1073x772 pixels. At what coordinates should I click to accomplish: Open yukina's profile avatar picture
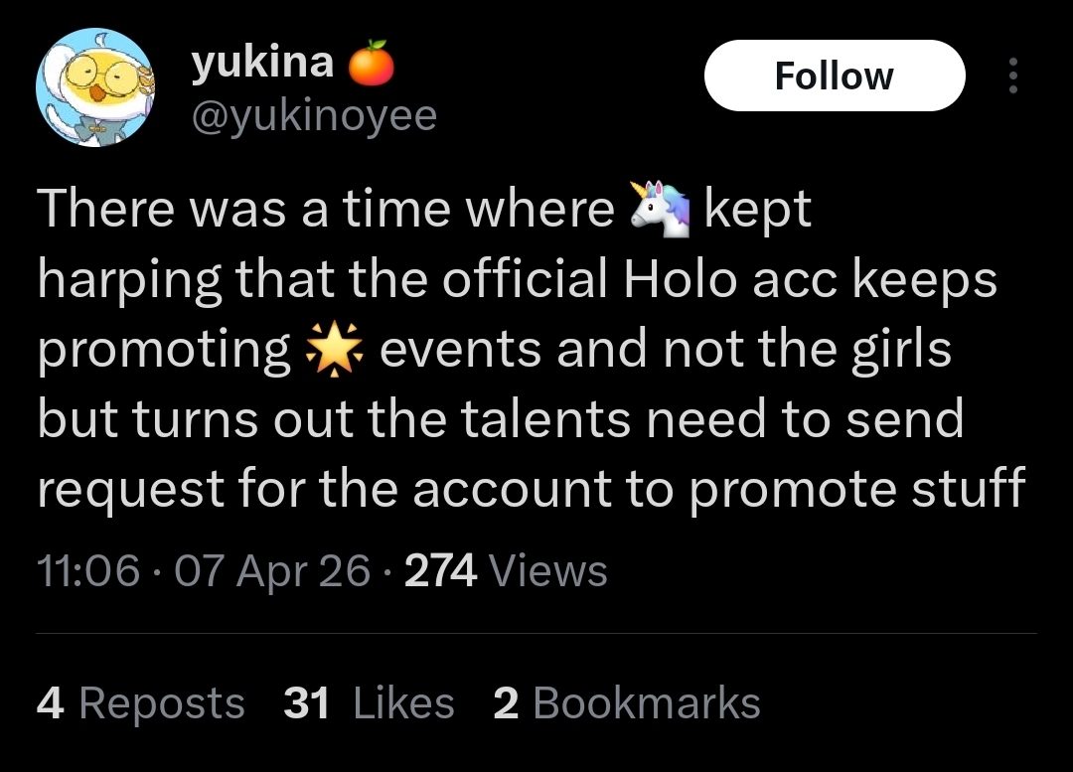(95, 87)
